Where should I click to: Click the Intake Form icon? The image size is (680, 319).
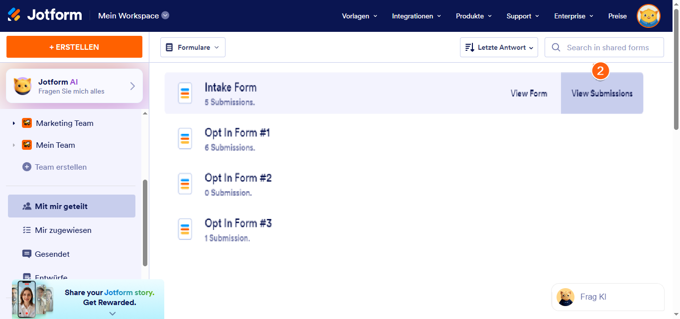coord(185,93)
